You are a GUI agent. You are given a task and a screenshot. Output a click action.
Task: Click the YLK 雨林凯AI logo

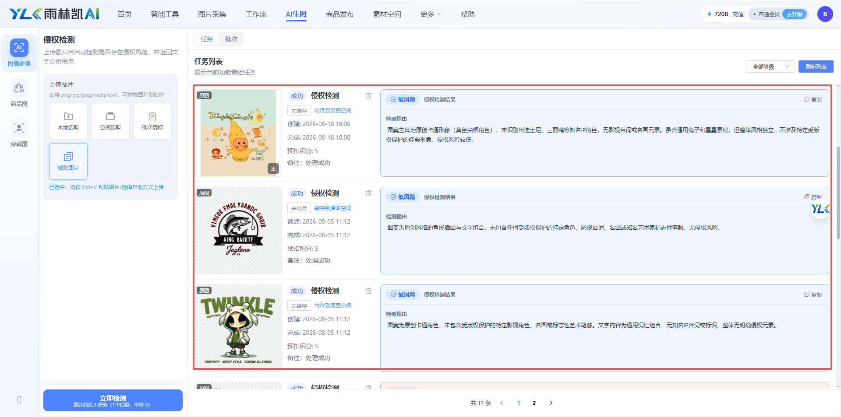coord(54,14)
